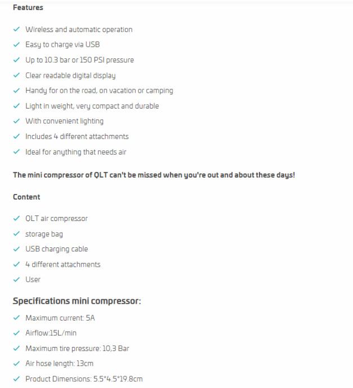
Task: Click the checkmark next to With convenient lighting
Action: [16, 121]
